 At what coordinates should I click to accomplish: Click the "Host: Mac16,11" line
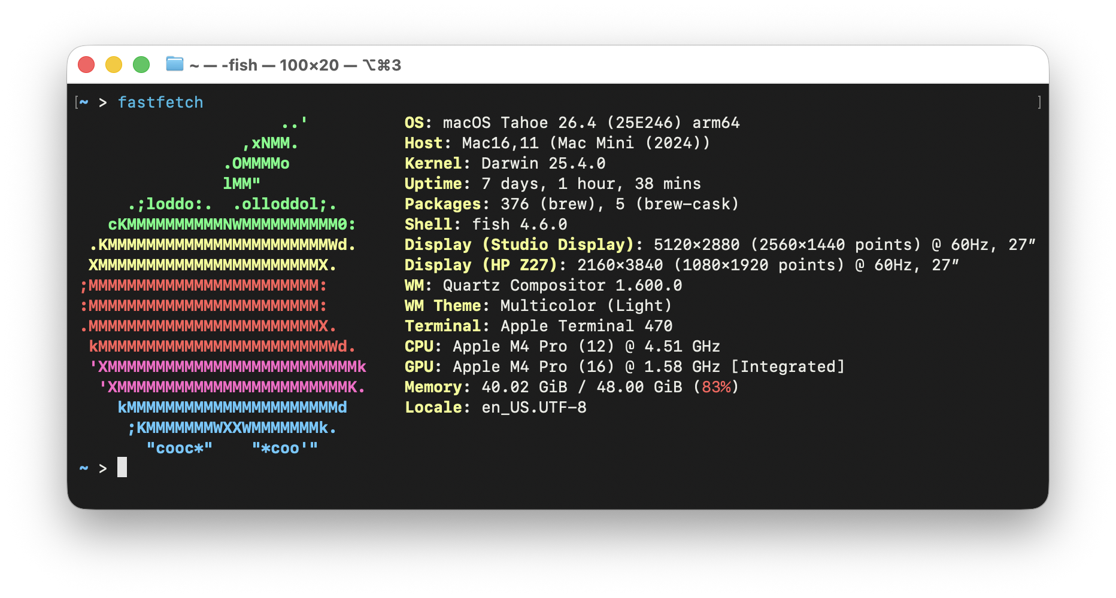pos(557,143)
